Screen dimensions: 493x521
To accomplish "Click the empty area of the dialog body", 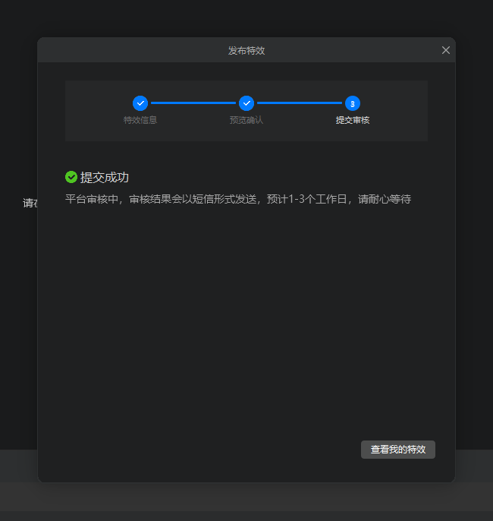I will 246,319.
